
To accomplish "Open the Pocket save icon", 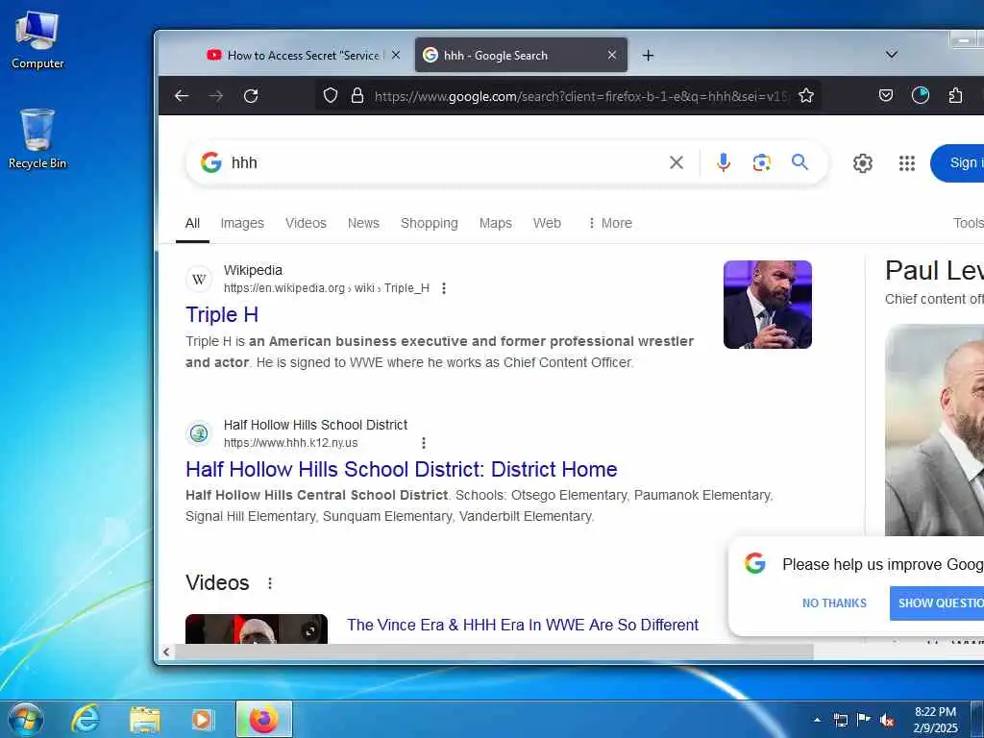I will tap(885, 95).
